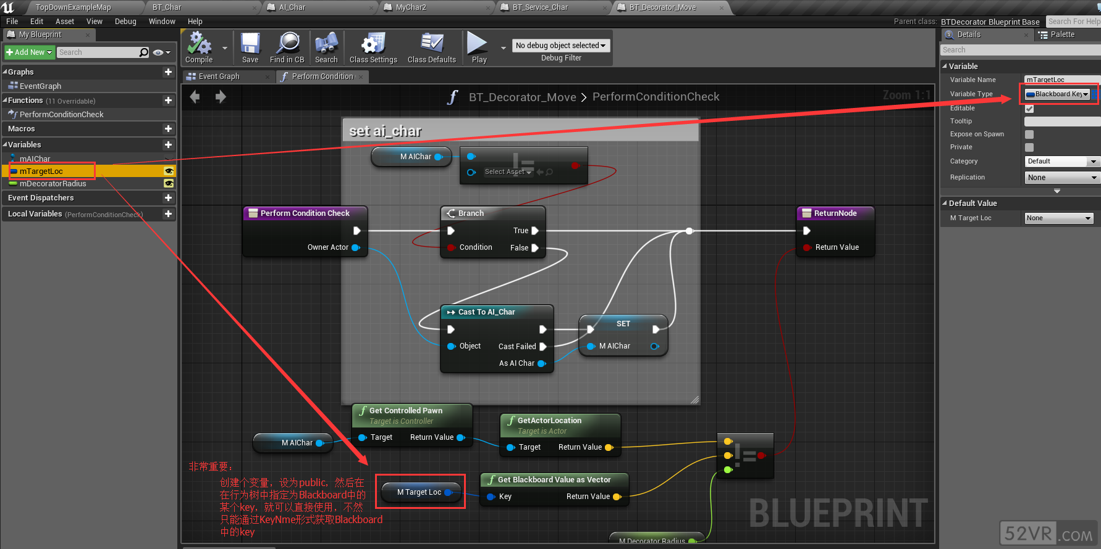The image size is (1101, 549).
Task: Click the Search toolbar icon
Action: (x=326, y=47)
